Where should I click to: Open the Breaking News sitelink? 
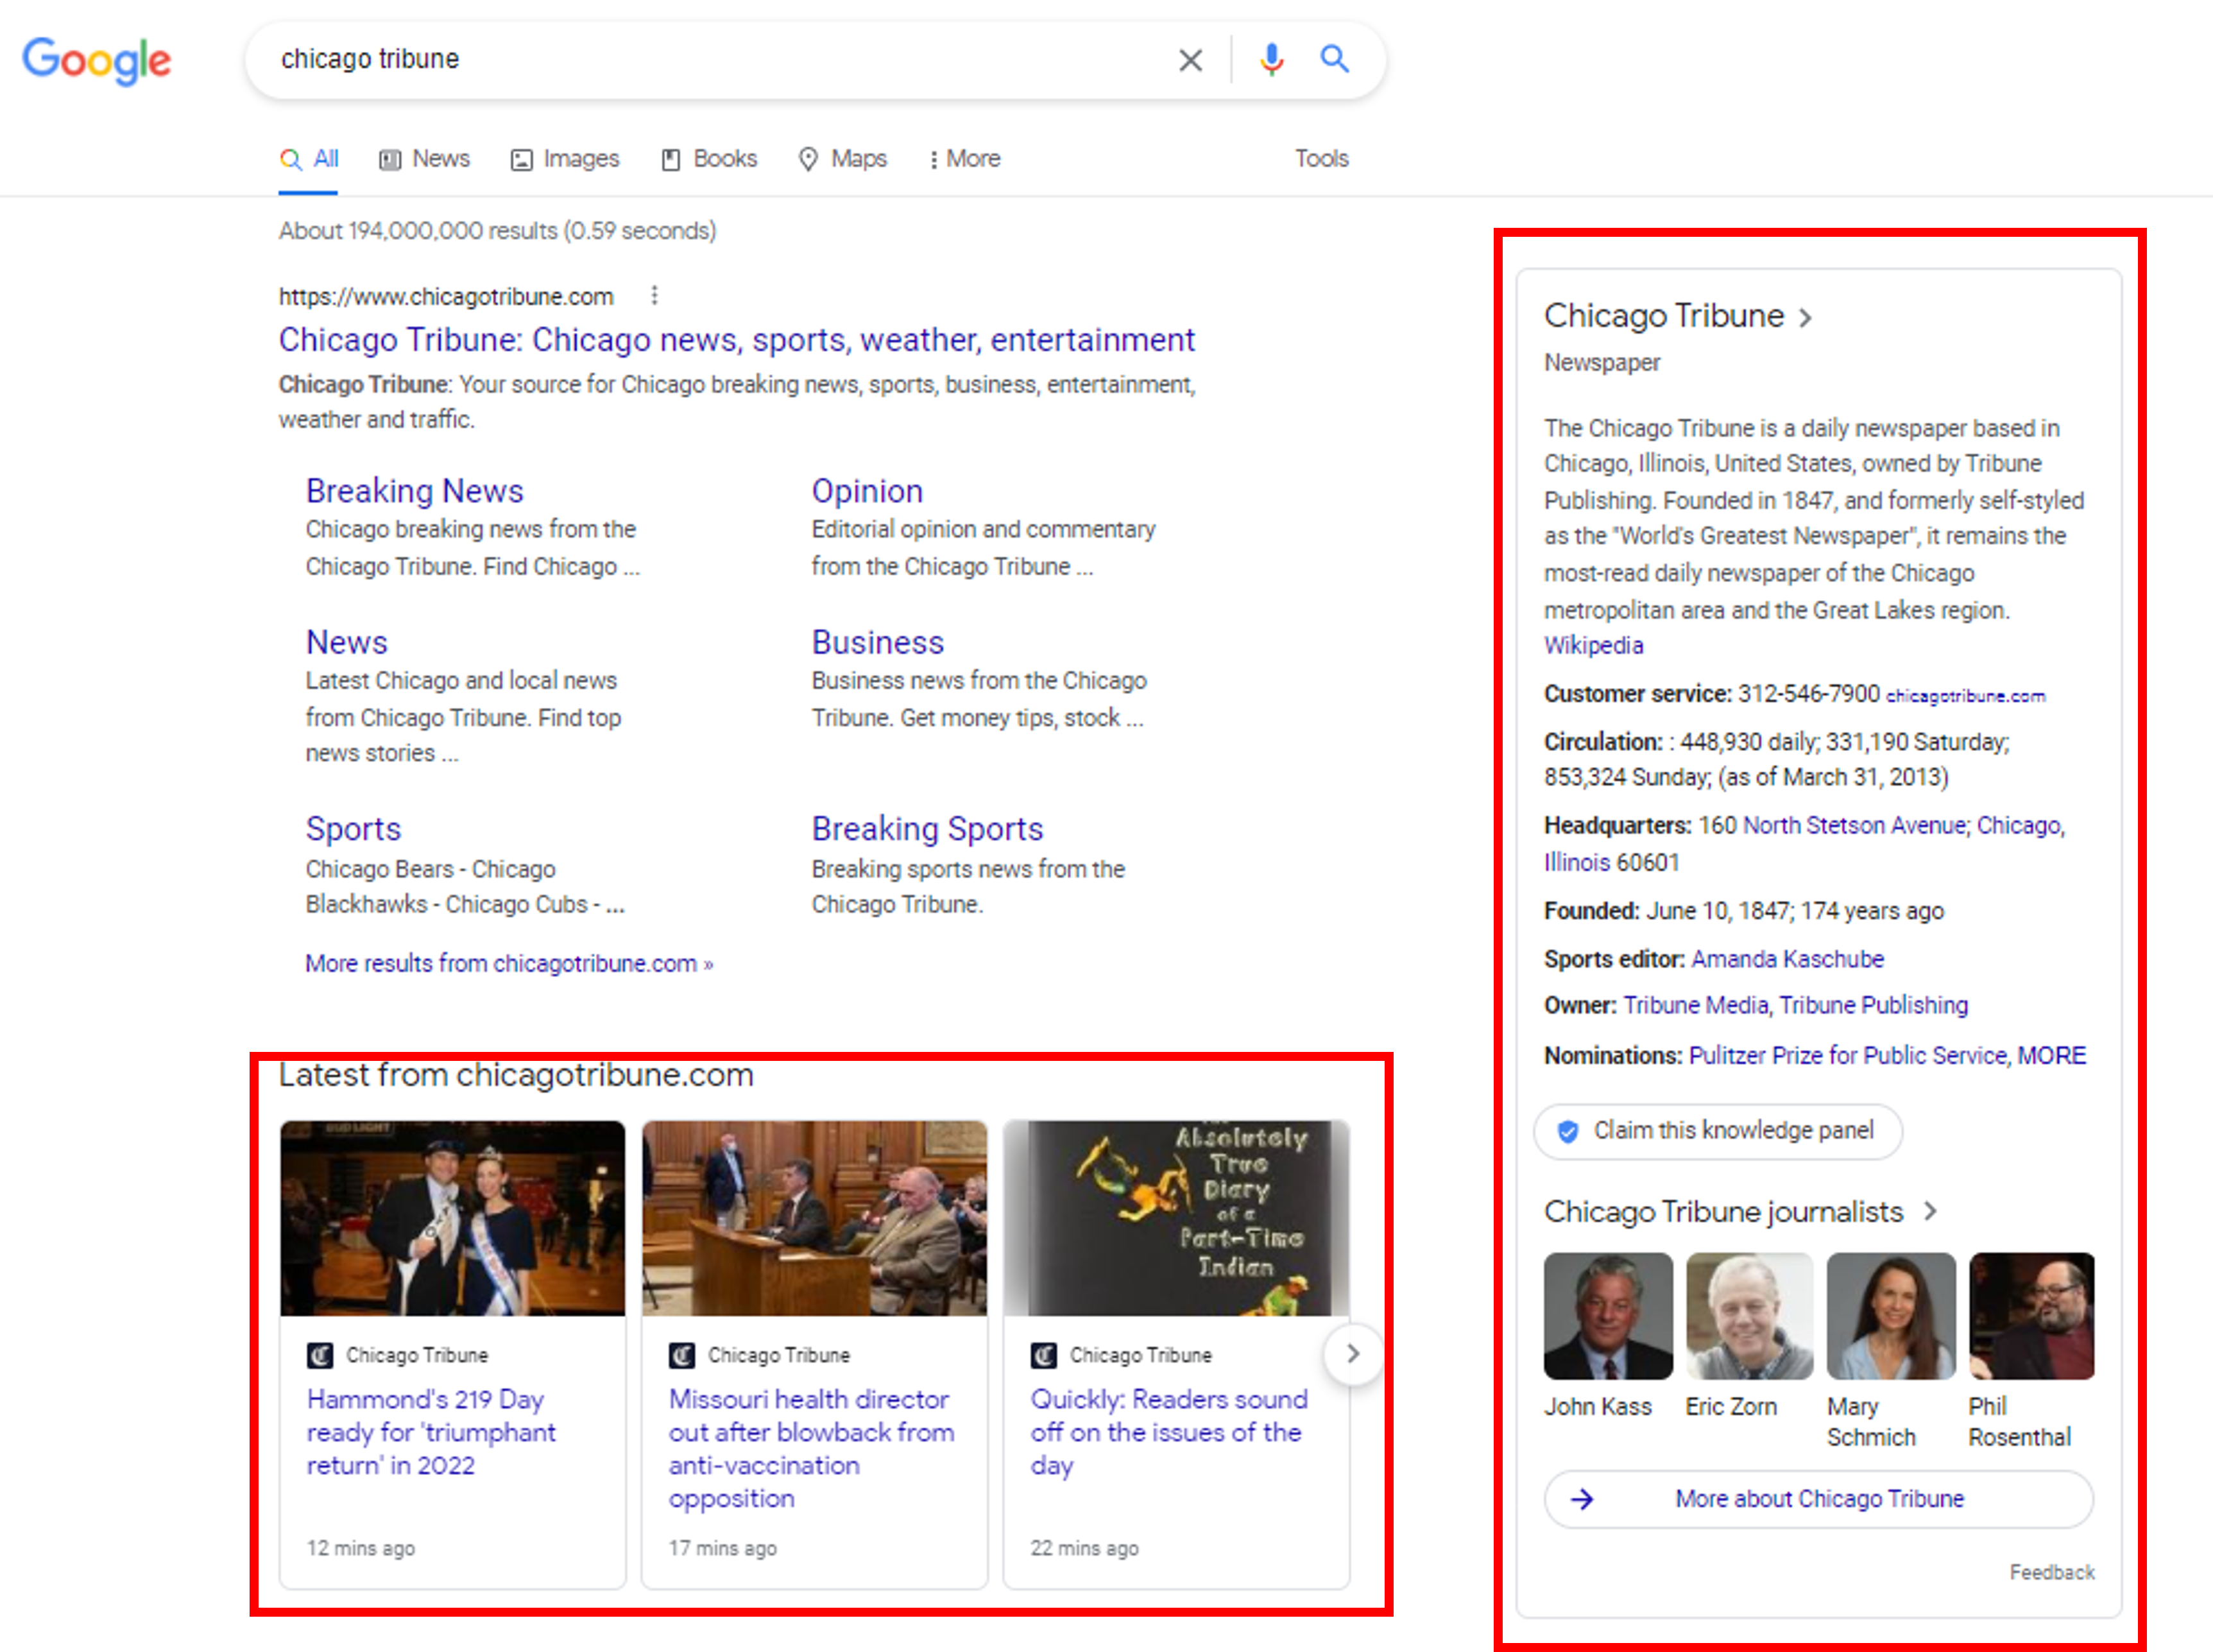click(414, 491)
